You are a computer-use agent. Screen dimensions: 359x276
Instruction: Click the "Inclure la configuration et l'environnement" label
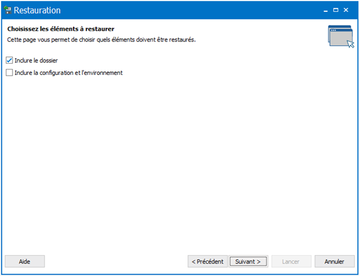69,73
